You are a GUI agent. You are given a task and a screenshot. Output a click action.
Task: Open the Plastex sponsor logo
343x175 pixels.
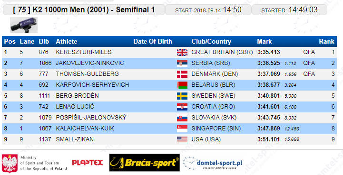(x=87, y=163)
